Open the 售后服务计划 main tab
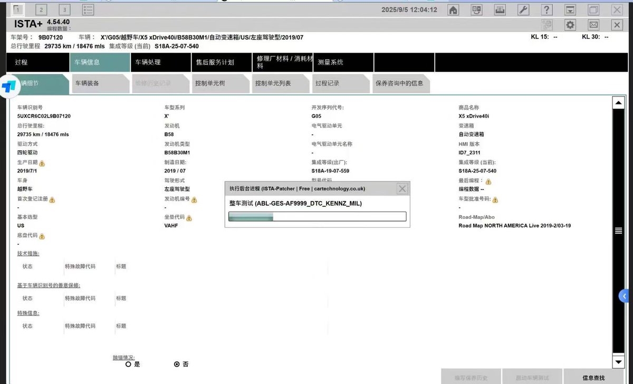This screenshot has height=384, width=633. click(x=222, y=62)
